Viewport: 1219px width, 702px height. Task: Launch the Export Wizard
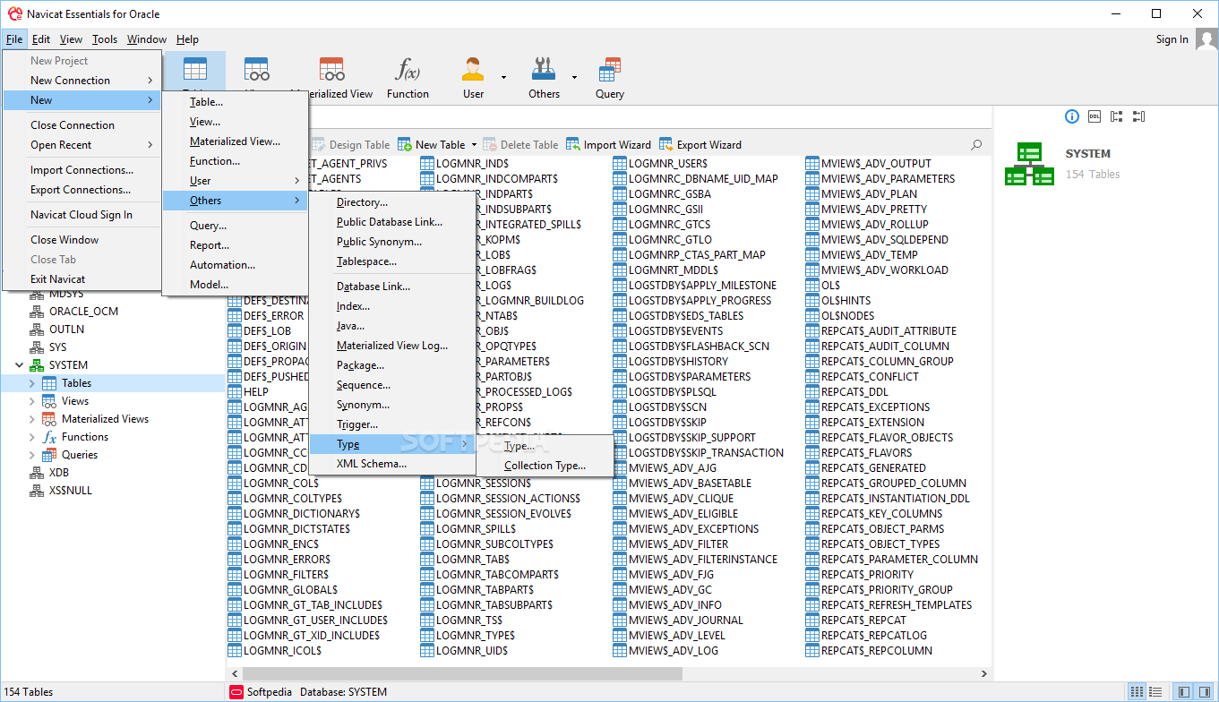click(x=700, y=144)
